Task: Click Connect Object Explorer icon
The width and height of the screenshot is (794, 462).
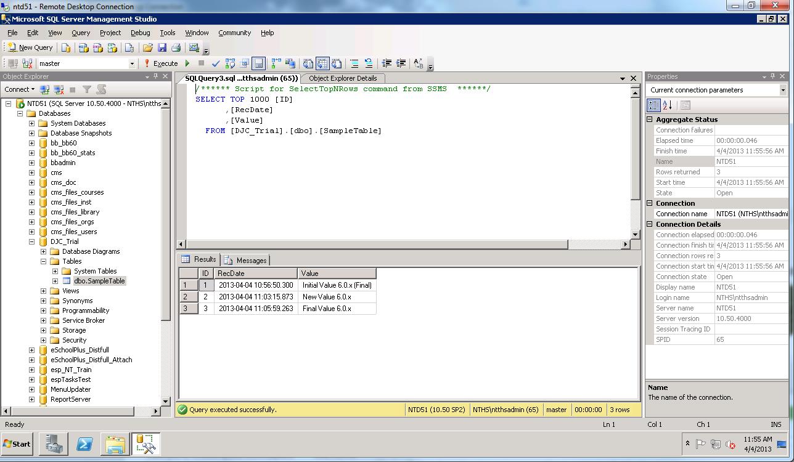Action: point(44,89)
